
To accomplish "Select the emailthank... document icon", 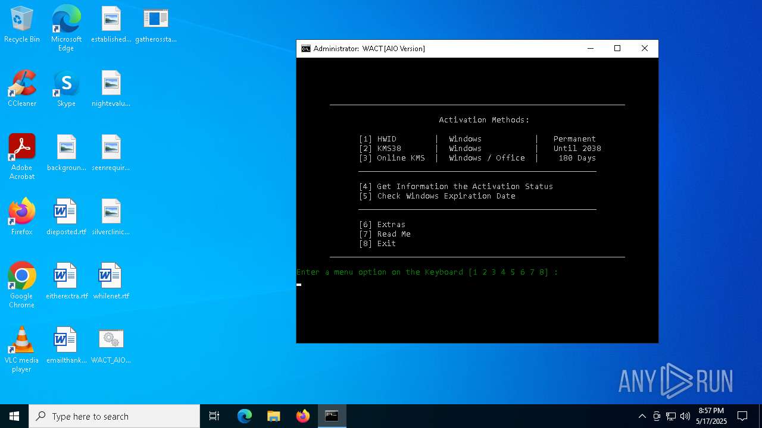I will coord(66,346).
